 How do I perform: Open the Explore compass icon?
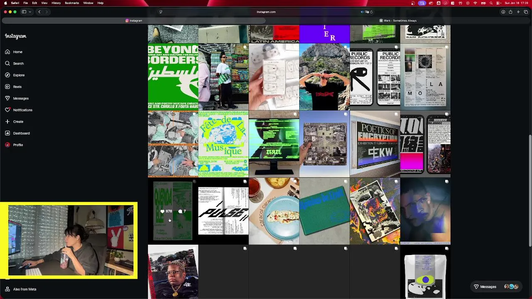pyautogui.click(x=7, y=75)
